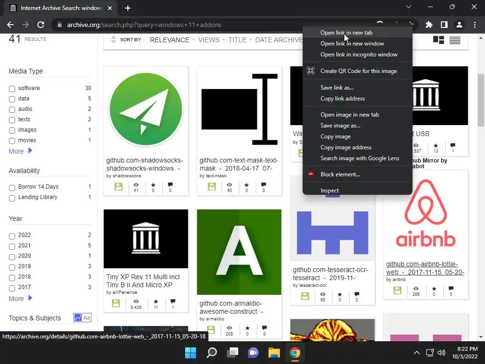Sort results by TITLE
The image size is (485, 364).
point(237,40)
